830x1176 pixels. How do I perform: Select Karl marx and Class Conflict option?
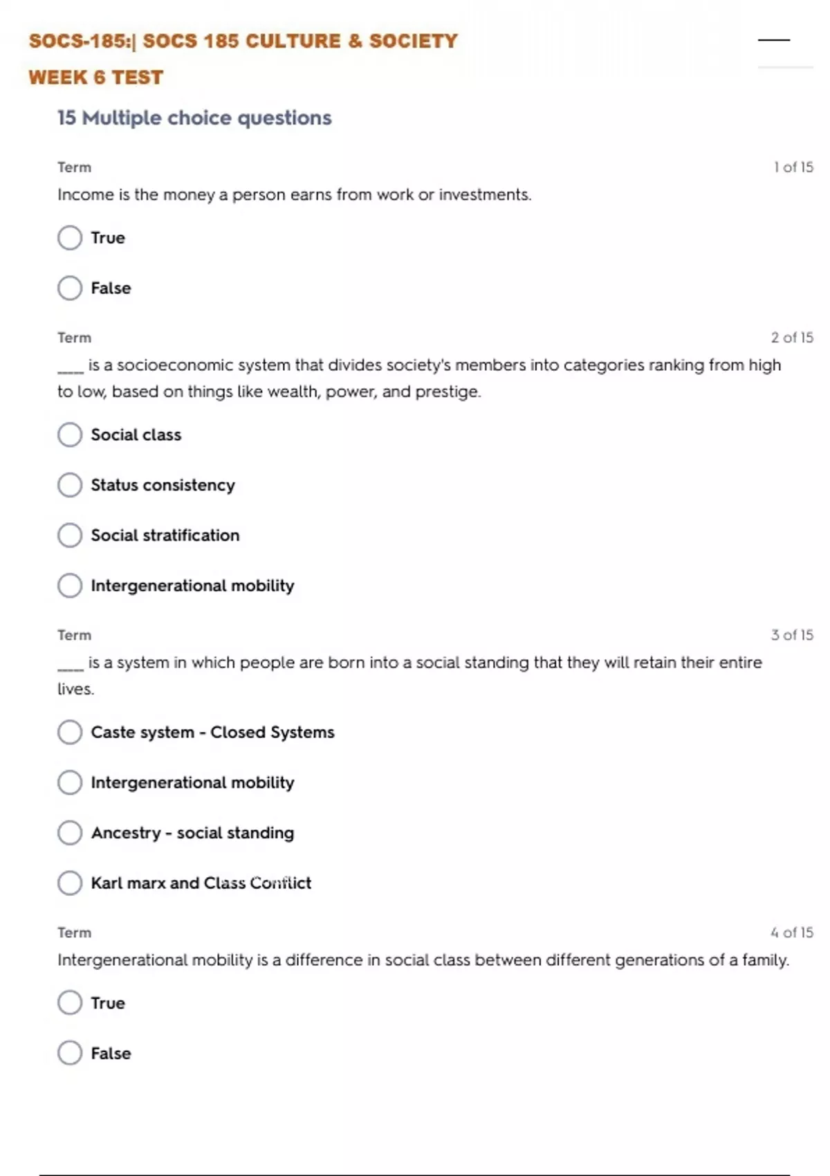tap(70, 883)
